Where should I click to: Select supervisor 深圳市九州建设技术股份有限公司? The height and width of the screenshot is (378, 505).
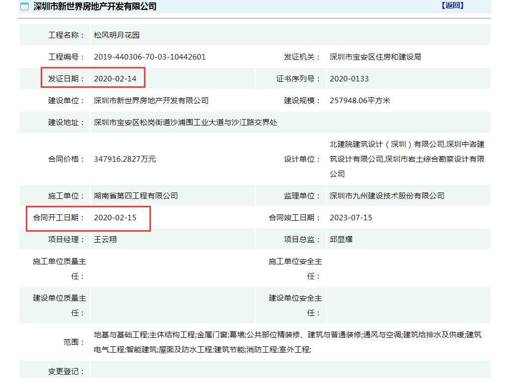387,196
